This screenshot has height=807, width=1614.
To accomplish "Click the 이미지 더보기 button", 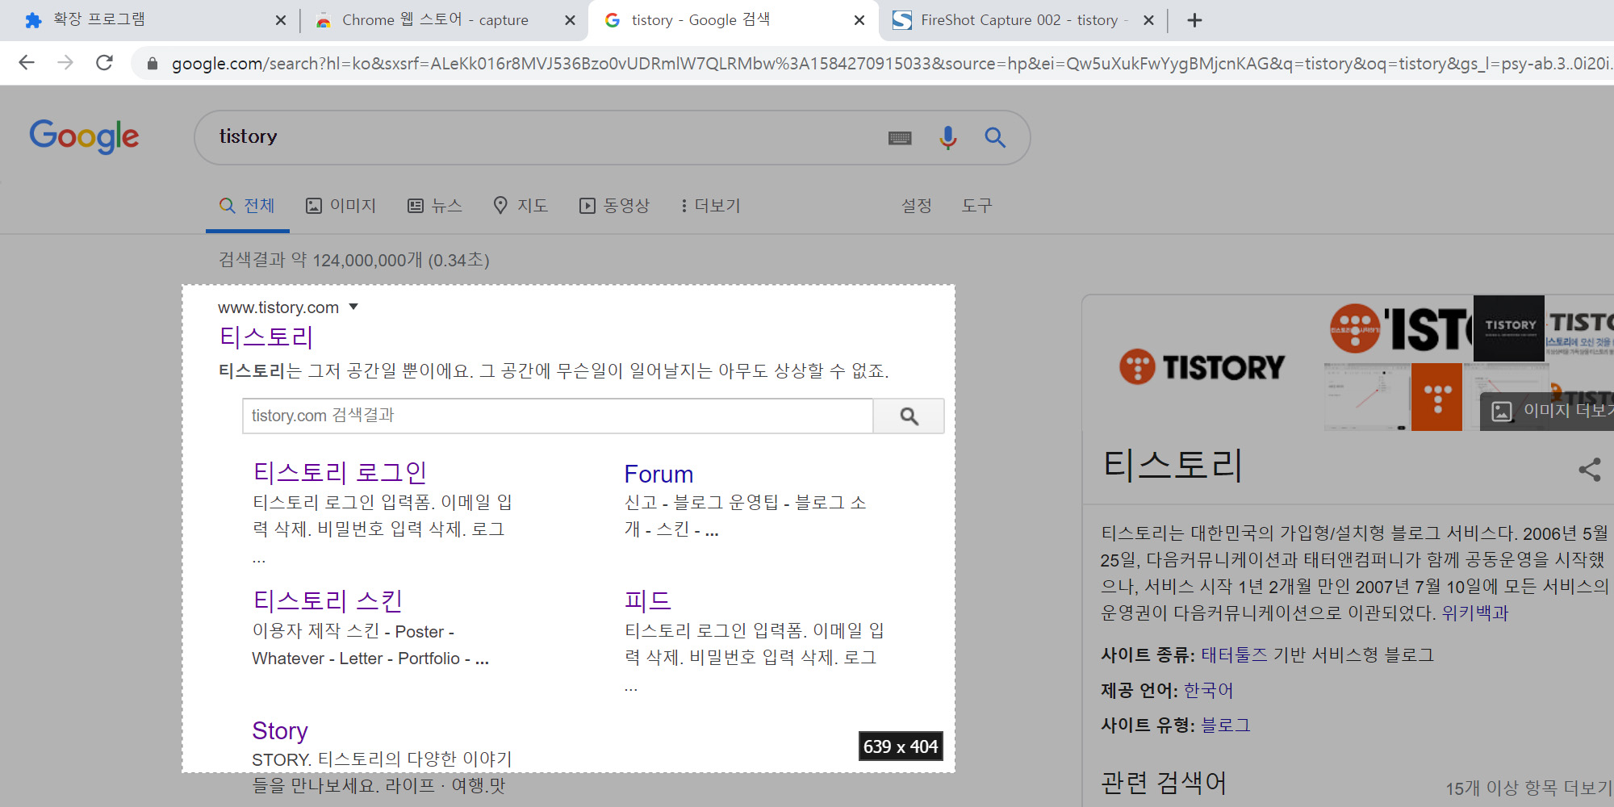I will point(1547,411).
